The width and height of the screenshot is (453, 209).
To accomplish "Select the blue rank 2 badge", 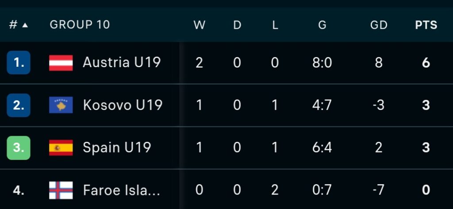I will click(19, 105).
